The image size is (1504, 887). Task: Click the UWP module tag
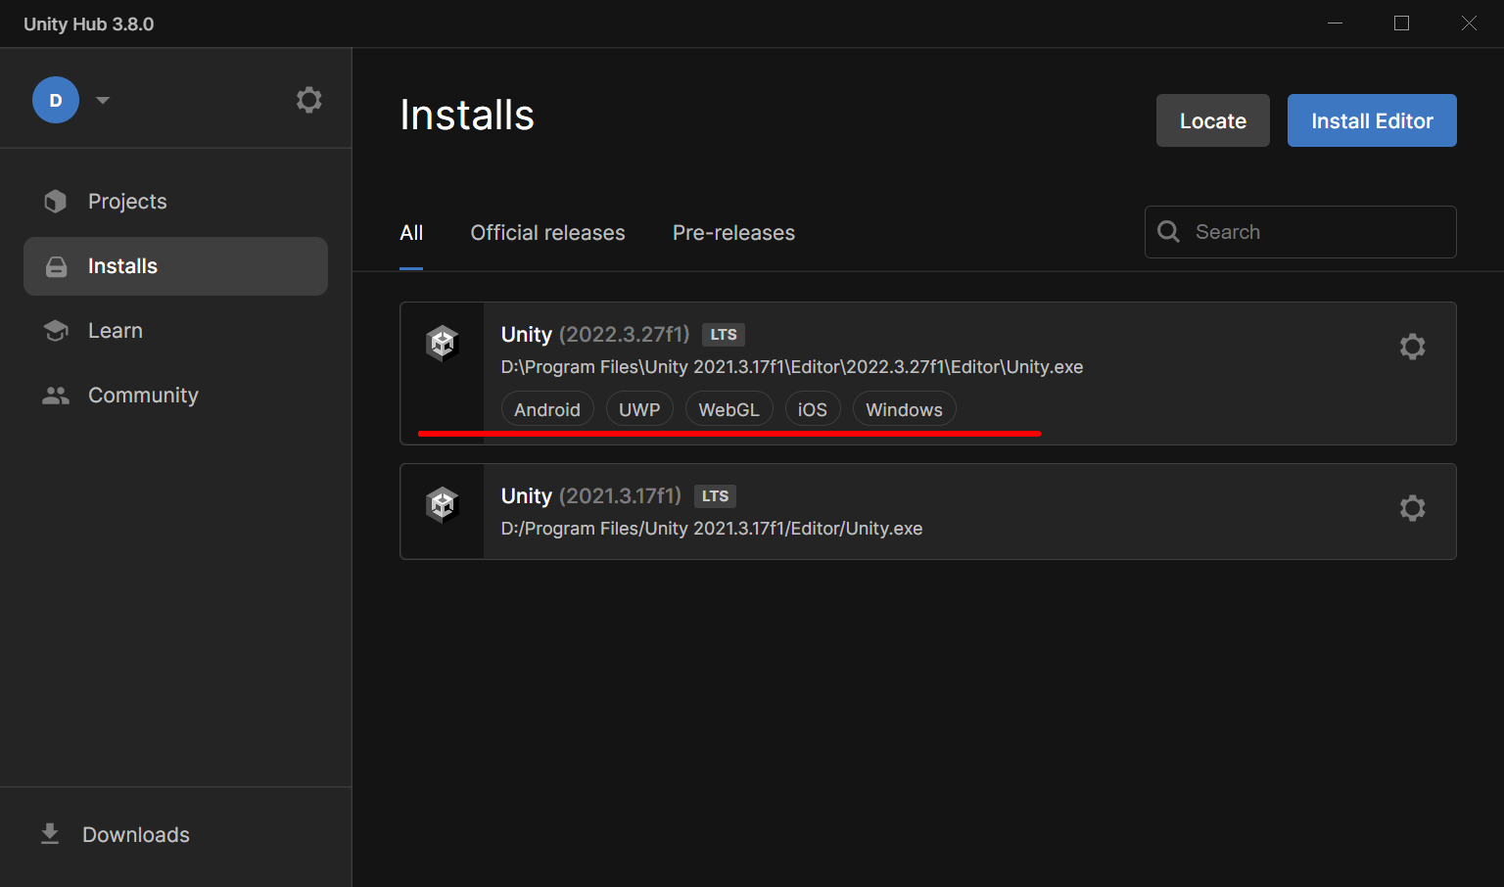[x=639, y=409]
